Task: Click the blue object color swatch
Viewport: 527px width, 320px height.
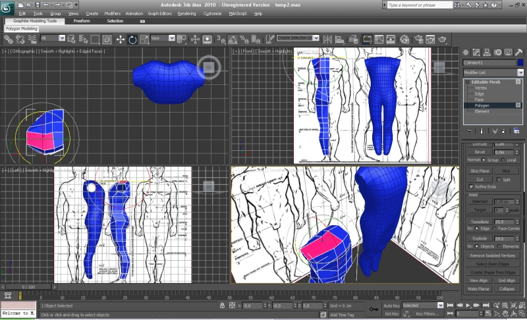Action: pyautogui.click(x=520, y=63)
